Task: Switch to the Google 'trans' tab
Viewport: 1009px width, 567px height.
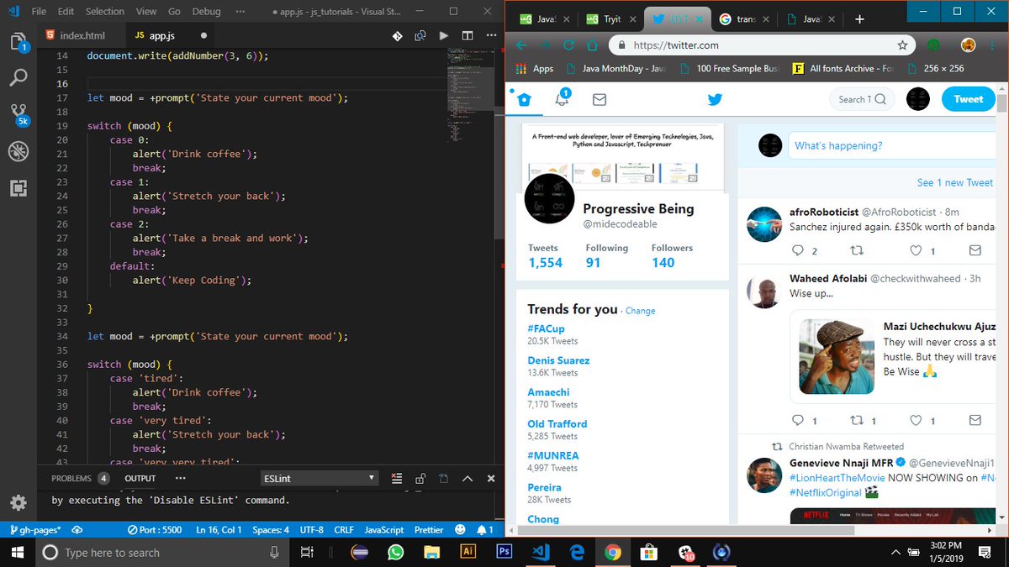Action: (x=743, y=19)
